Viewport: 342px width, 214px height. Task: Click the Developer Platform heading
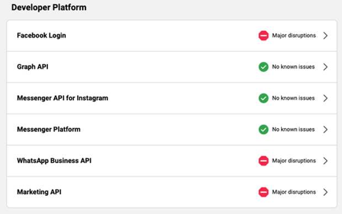[x=49, y=8]
